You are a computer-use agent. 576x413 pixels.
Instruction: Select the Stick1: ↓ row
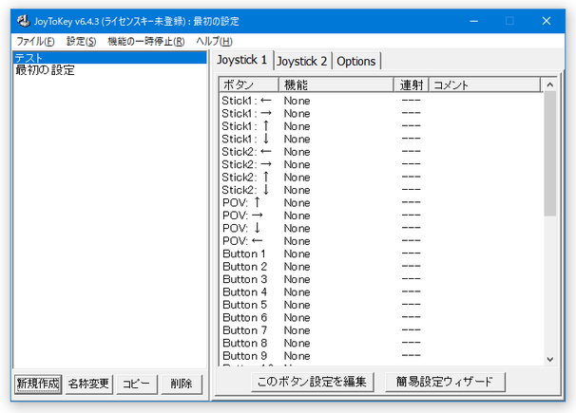tap(381, 139)
